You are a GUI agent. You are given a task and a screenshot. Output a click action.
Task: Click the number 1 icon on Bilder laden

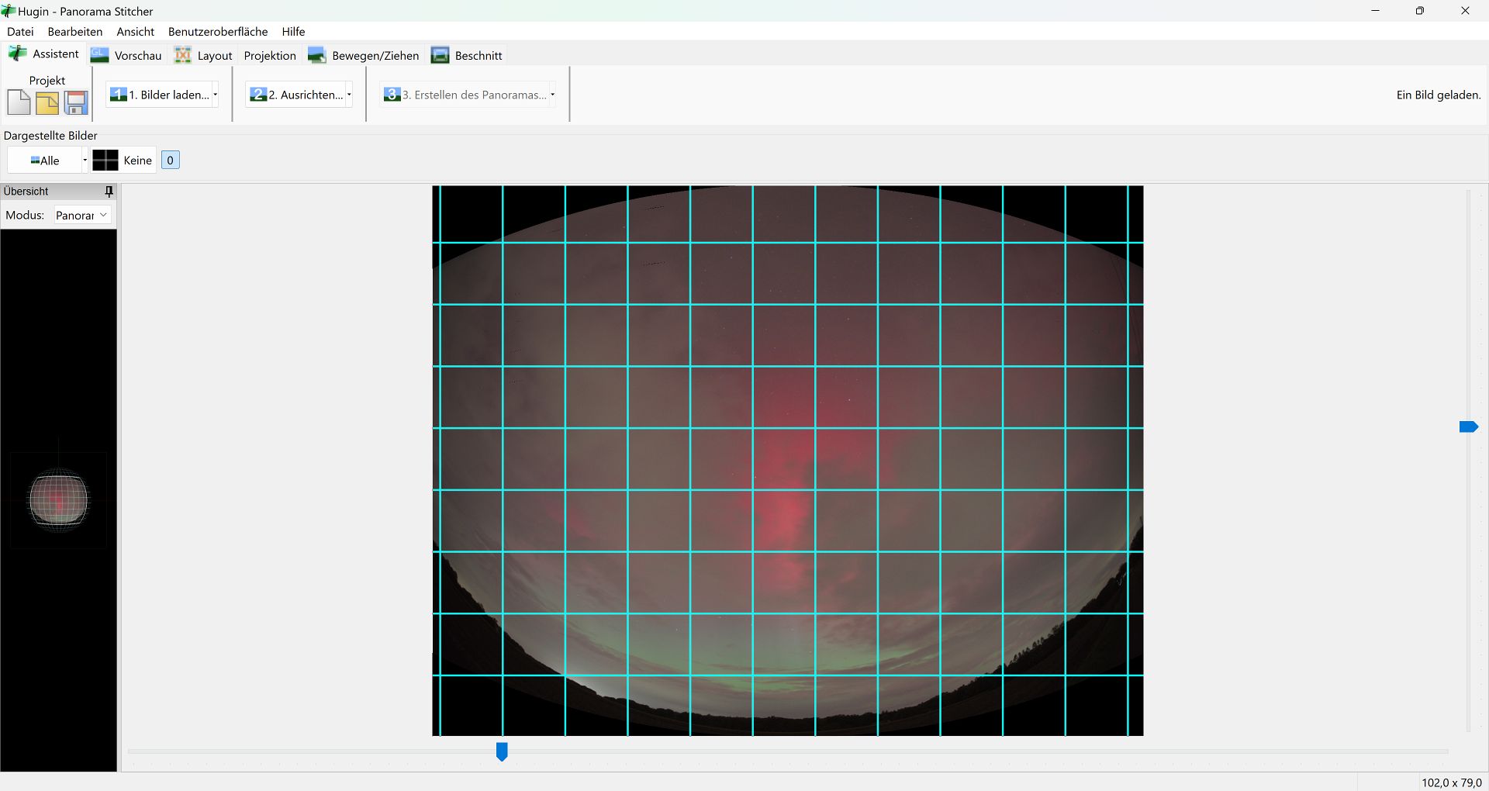tap(119, 95)
